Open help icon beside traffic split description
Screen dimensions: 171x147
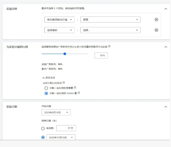click(109, 46)
